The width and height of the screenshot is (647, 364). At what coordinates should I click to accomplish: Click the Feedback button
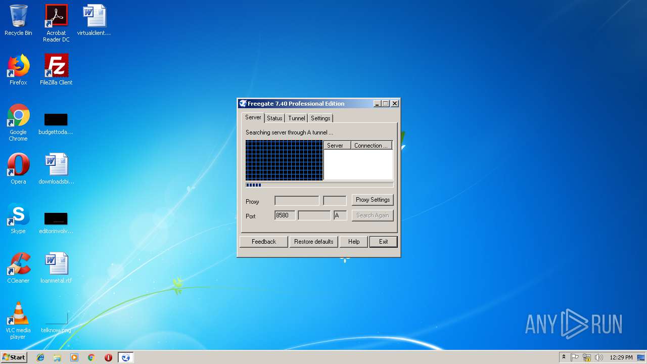[x=264, y=242]
